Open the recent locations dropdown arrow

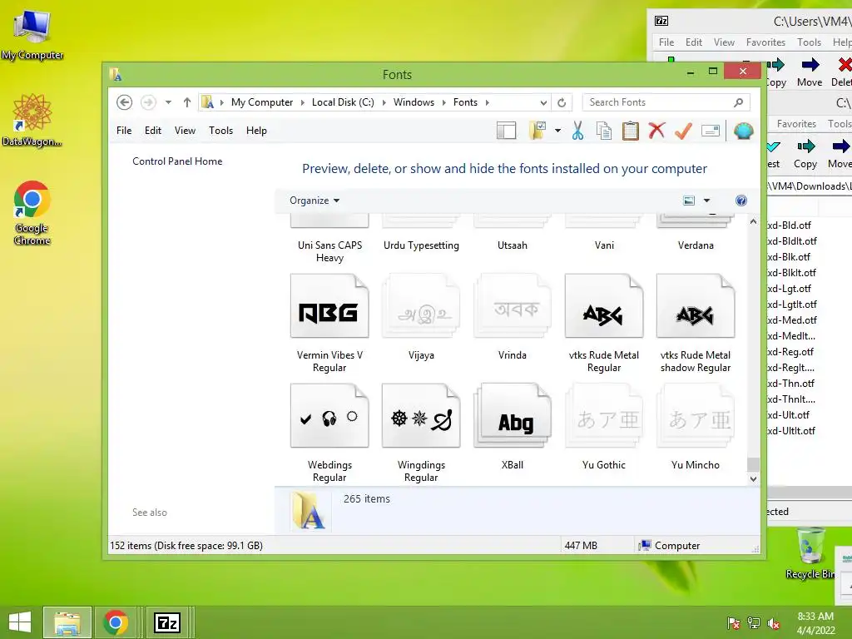(168, 102)
